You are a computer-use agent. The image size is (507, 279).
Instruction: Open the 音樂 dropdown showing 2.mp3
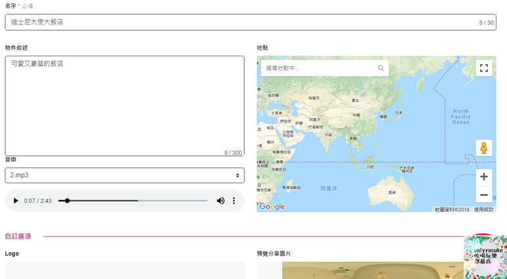tap(124, 176)
